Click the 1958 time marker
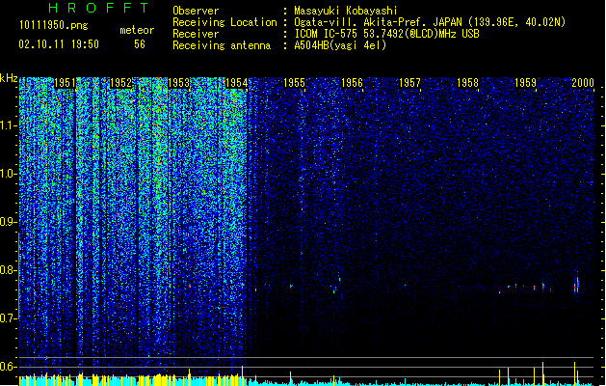This screenshot has height=386, width=606. coord(467,83)
